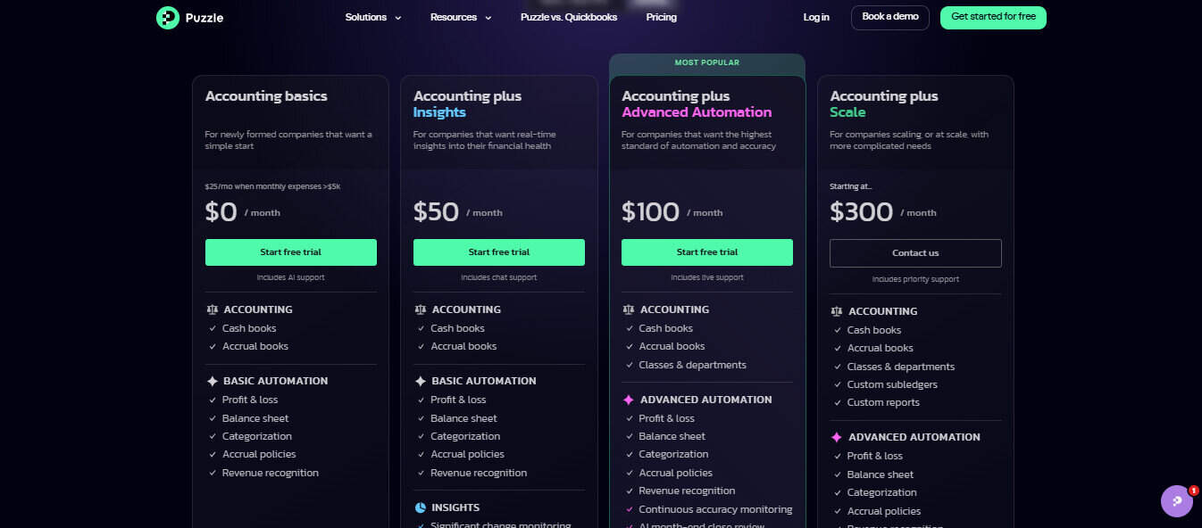Viewport: 1202px width, 528px height.
Task: Click sparkle icon in Accounting basics BASIC AUTOMATION
Action: 212,381
